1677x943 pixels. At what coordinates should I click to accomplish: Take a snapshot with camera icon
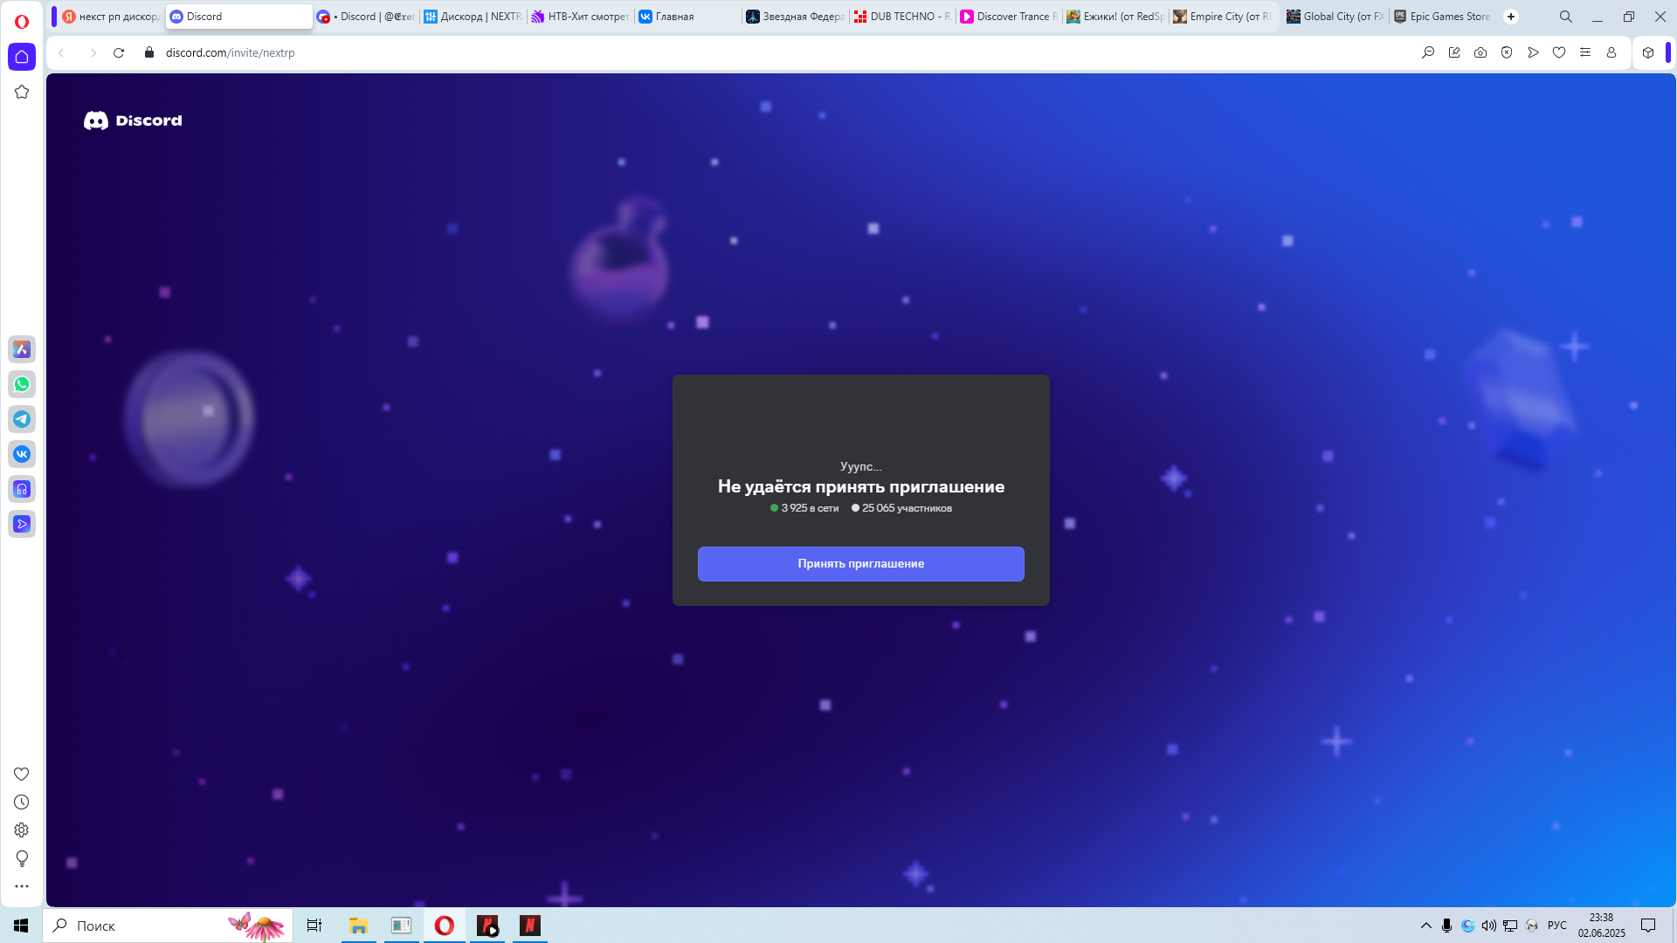1480,52
